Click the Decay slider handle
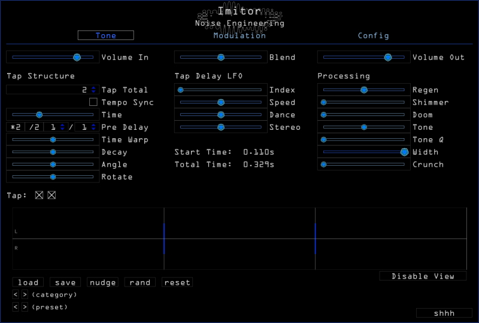This screenshot has width=479, height=323. click(x=53, y=152)
